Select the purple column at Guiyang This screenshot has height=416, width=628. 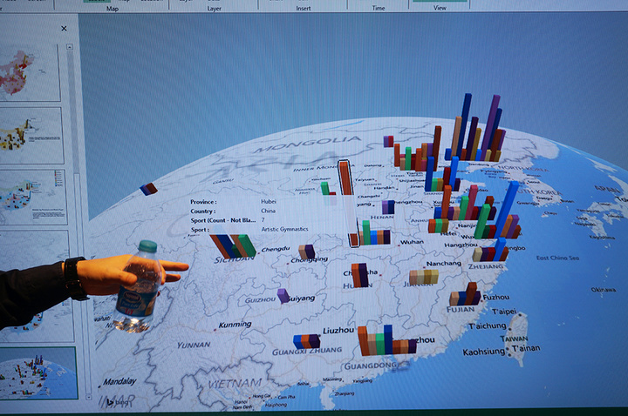[283, 296]
